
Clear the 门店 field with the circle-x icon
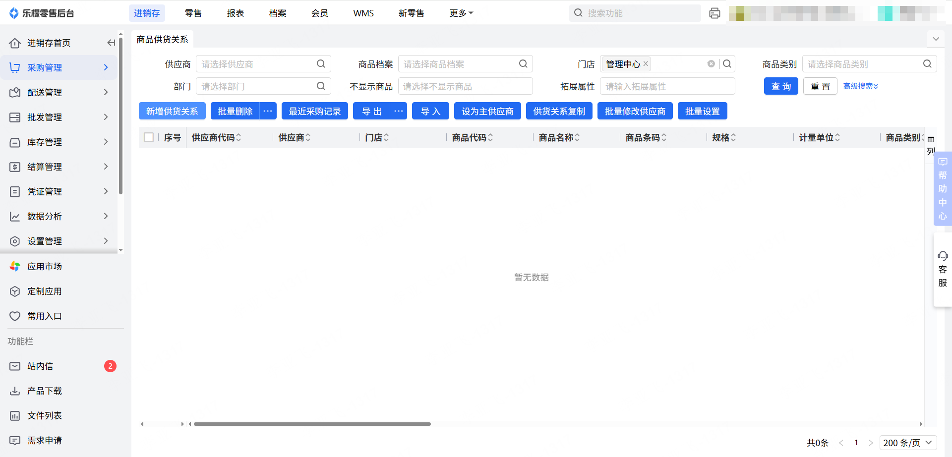[x=711, y=64]
